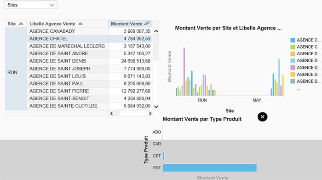
Task: Click value 9 671 143,83
Action: [137, 76]
